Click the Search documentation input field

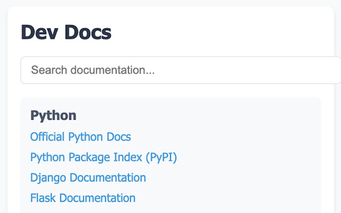[181, 70]
